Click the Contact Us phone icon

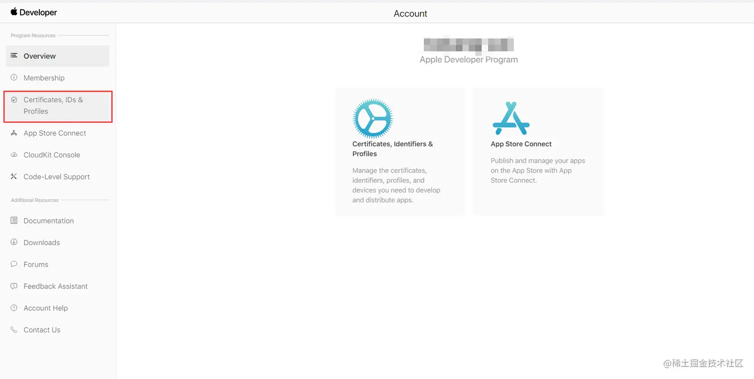click(14, 330)
